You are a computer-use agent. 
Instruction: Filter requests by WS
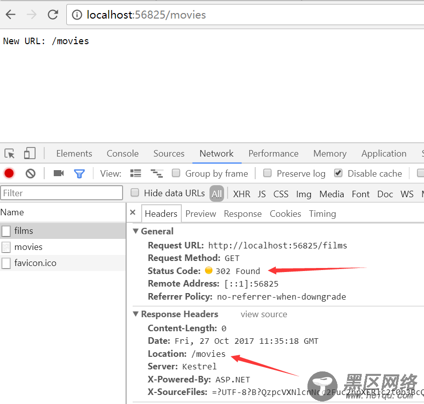pyautogui.click(x=407, y=194)
